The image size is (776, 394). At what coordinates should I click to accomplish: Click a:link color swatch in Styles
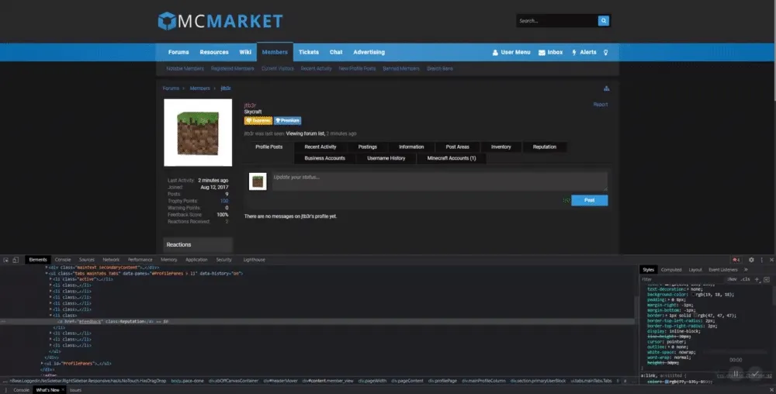pos(667,382)
